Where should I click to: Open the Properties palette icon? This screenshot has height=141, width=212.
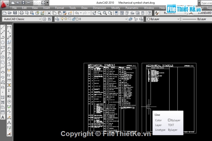[x=117, y=13]
